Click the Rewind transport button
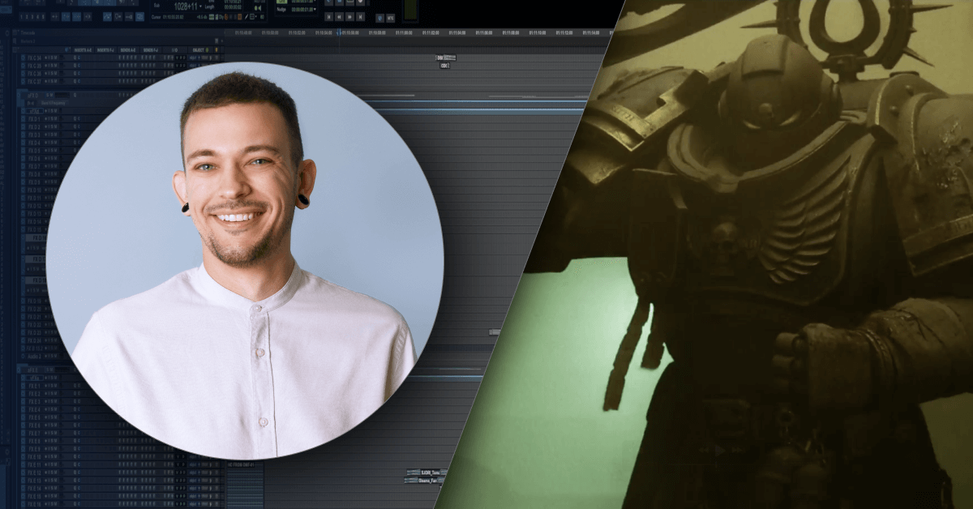Screen dimensions: 973x509 [339, 16]
